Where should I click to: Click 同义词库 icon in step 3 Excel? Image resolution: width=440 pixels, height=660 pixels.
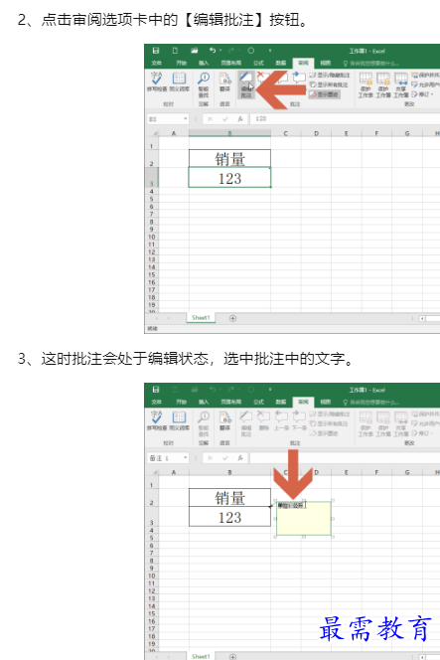point(179,419)
